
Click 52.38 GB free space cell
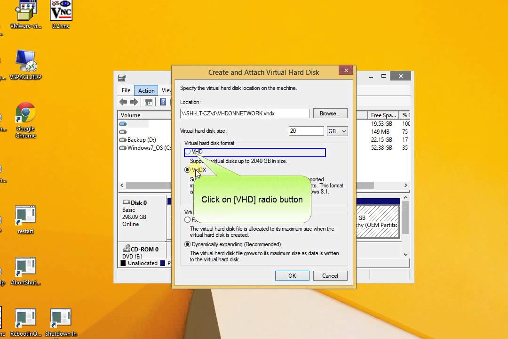381,148
